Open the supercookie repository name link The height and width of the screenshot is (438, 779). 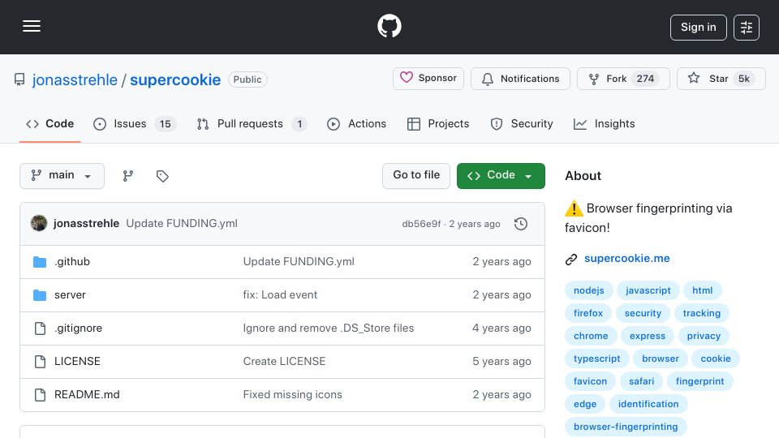(x=175, y=79)
